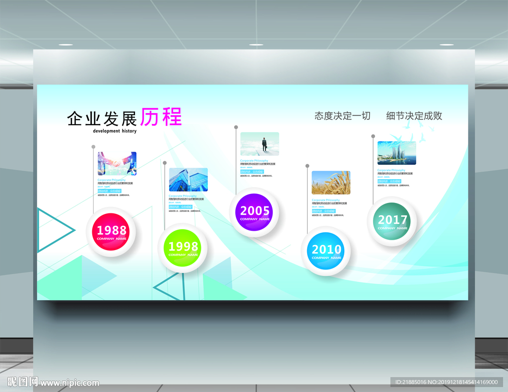Click 'Corporate Philosophy' under the wheat photo

pos(325,200)
